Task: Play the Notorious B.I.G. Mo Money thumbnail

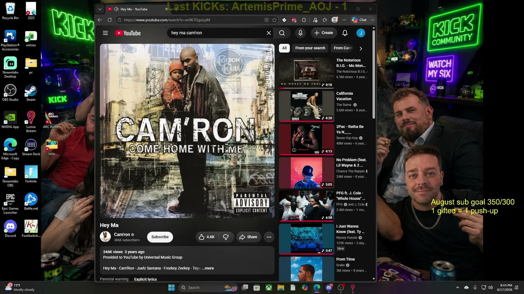Action: coord(307,73)
